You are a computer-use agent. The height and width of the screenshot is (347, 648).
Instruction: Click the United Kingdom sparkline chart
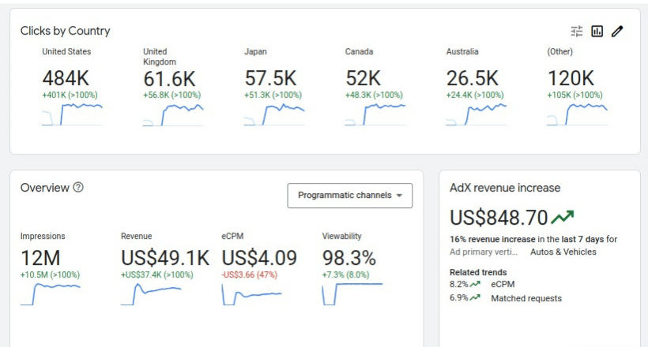click(x=173, y=115)
